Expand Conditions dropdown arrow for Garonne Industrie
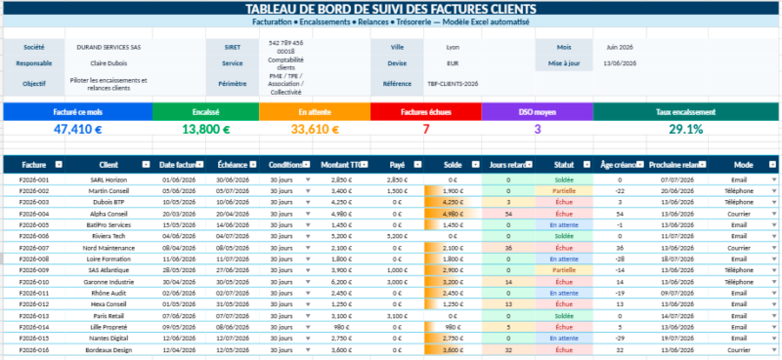 click(308, 282)
